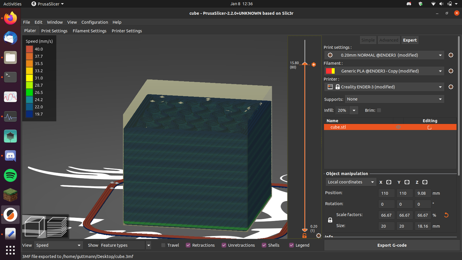Screen dimensions: 462x260
Task: Mirror object along X axis icon
Action: pos(389,182)
